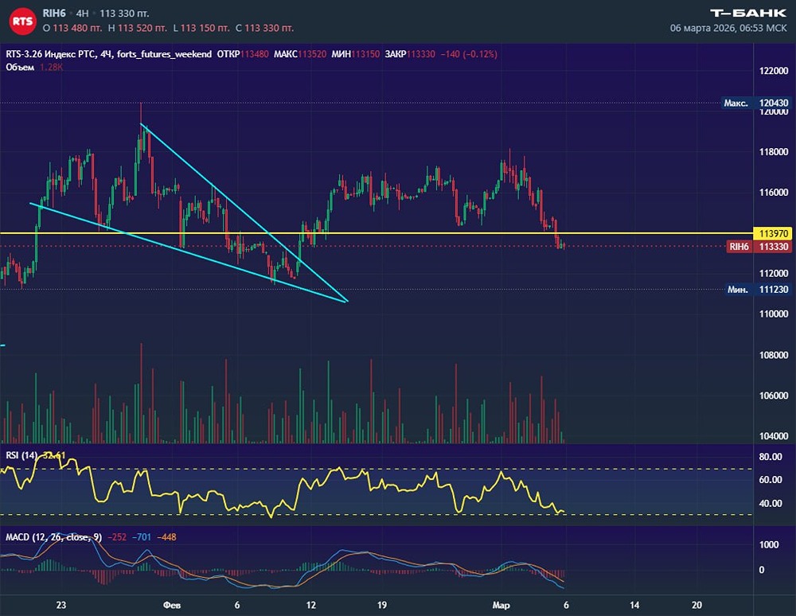This screenshot has width=796, height=616.
Task: Click the 14 date label on time axis
Action: (634, 605)
